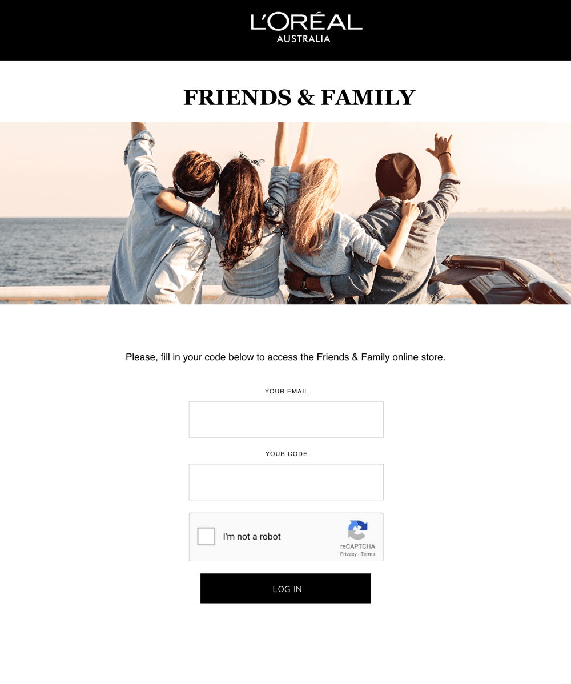Click the black LOG IN button
The height and width of the screenshot is (684, 571).
pyautogui.click(x=285, y=589)
